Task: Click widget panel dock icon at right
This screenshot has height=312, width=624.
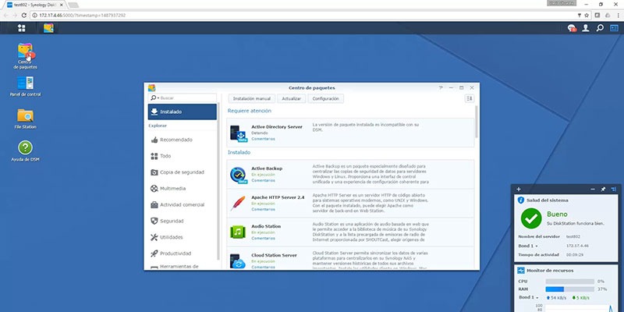Action: coord(614,189)
